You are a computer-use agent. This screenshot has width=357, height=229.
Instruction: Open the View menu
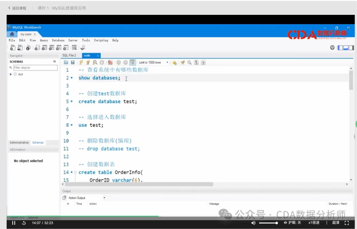pos(32,40)
